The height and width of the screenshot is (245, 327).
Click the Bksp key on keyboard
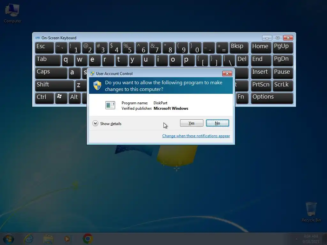239,48
